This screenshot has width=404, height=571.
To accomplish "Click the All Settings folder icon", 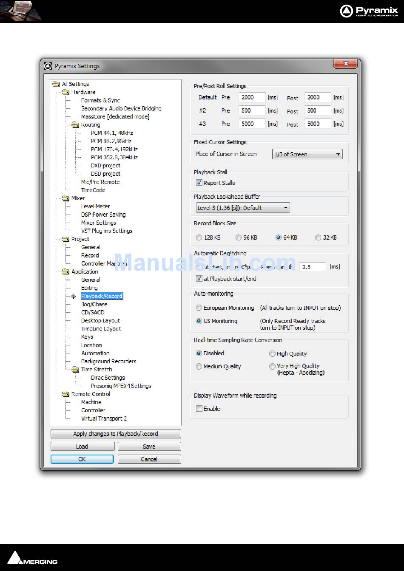I will tap(56, 84).
